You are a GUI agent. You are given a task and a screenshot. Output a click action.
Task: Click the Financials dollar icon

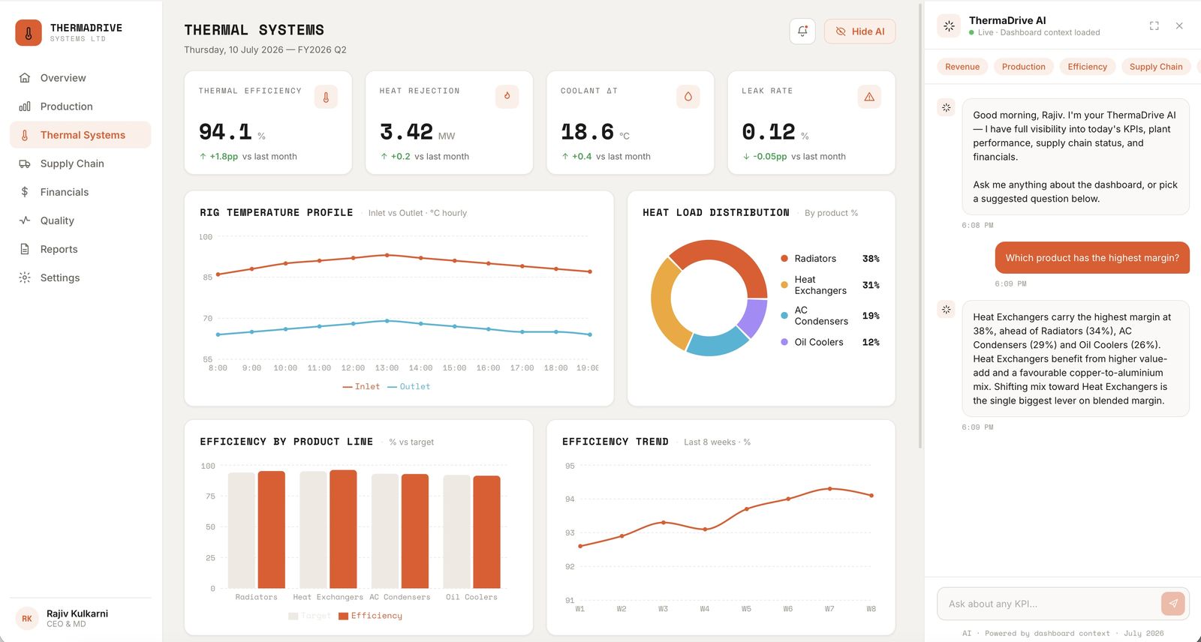[25, 192]
